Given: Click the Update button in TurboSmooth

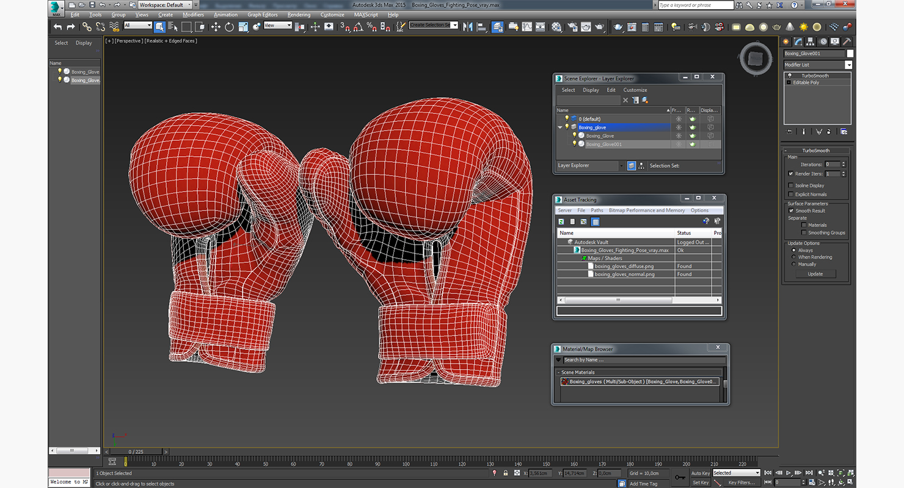Looking at the screenshot, I should pos(815,274).
